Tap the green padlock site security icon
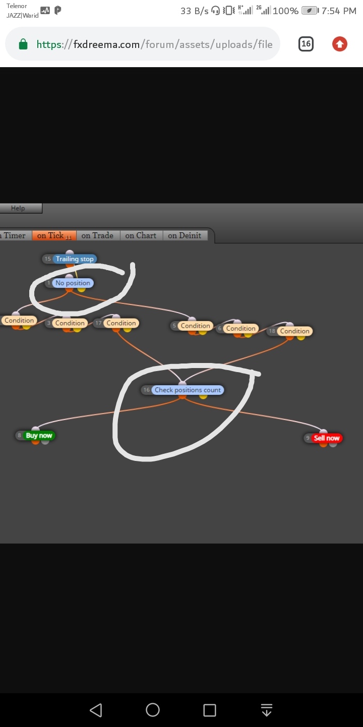This screenshot has width=363, height=727. click(23, 44)
